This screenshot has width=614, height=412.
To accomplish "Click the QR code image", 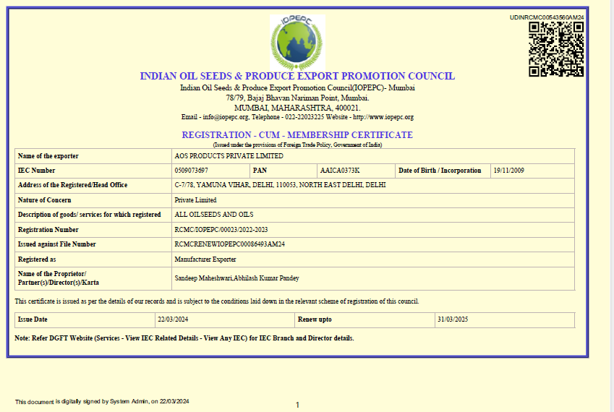I will pyautogui.click(x=556, y=49).
